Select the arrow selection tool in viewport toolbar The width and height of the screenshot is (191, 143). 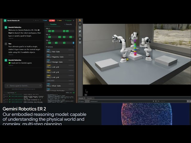[80, 20]
